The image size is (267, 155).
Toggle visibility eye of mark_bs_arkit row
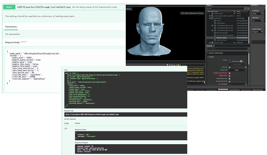(234, 43)
